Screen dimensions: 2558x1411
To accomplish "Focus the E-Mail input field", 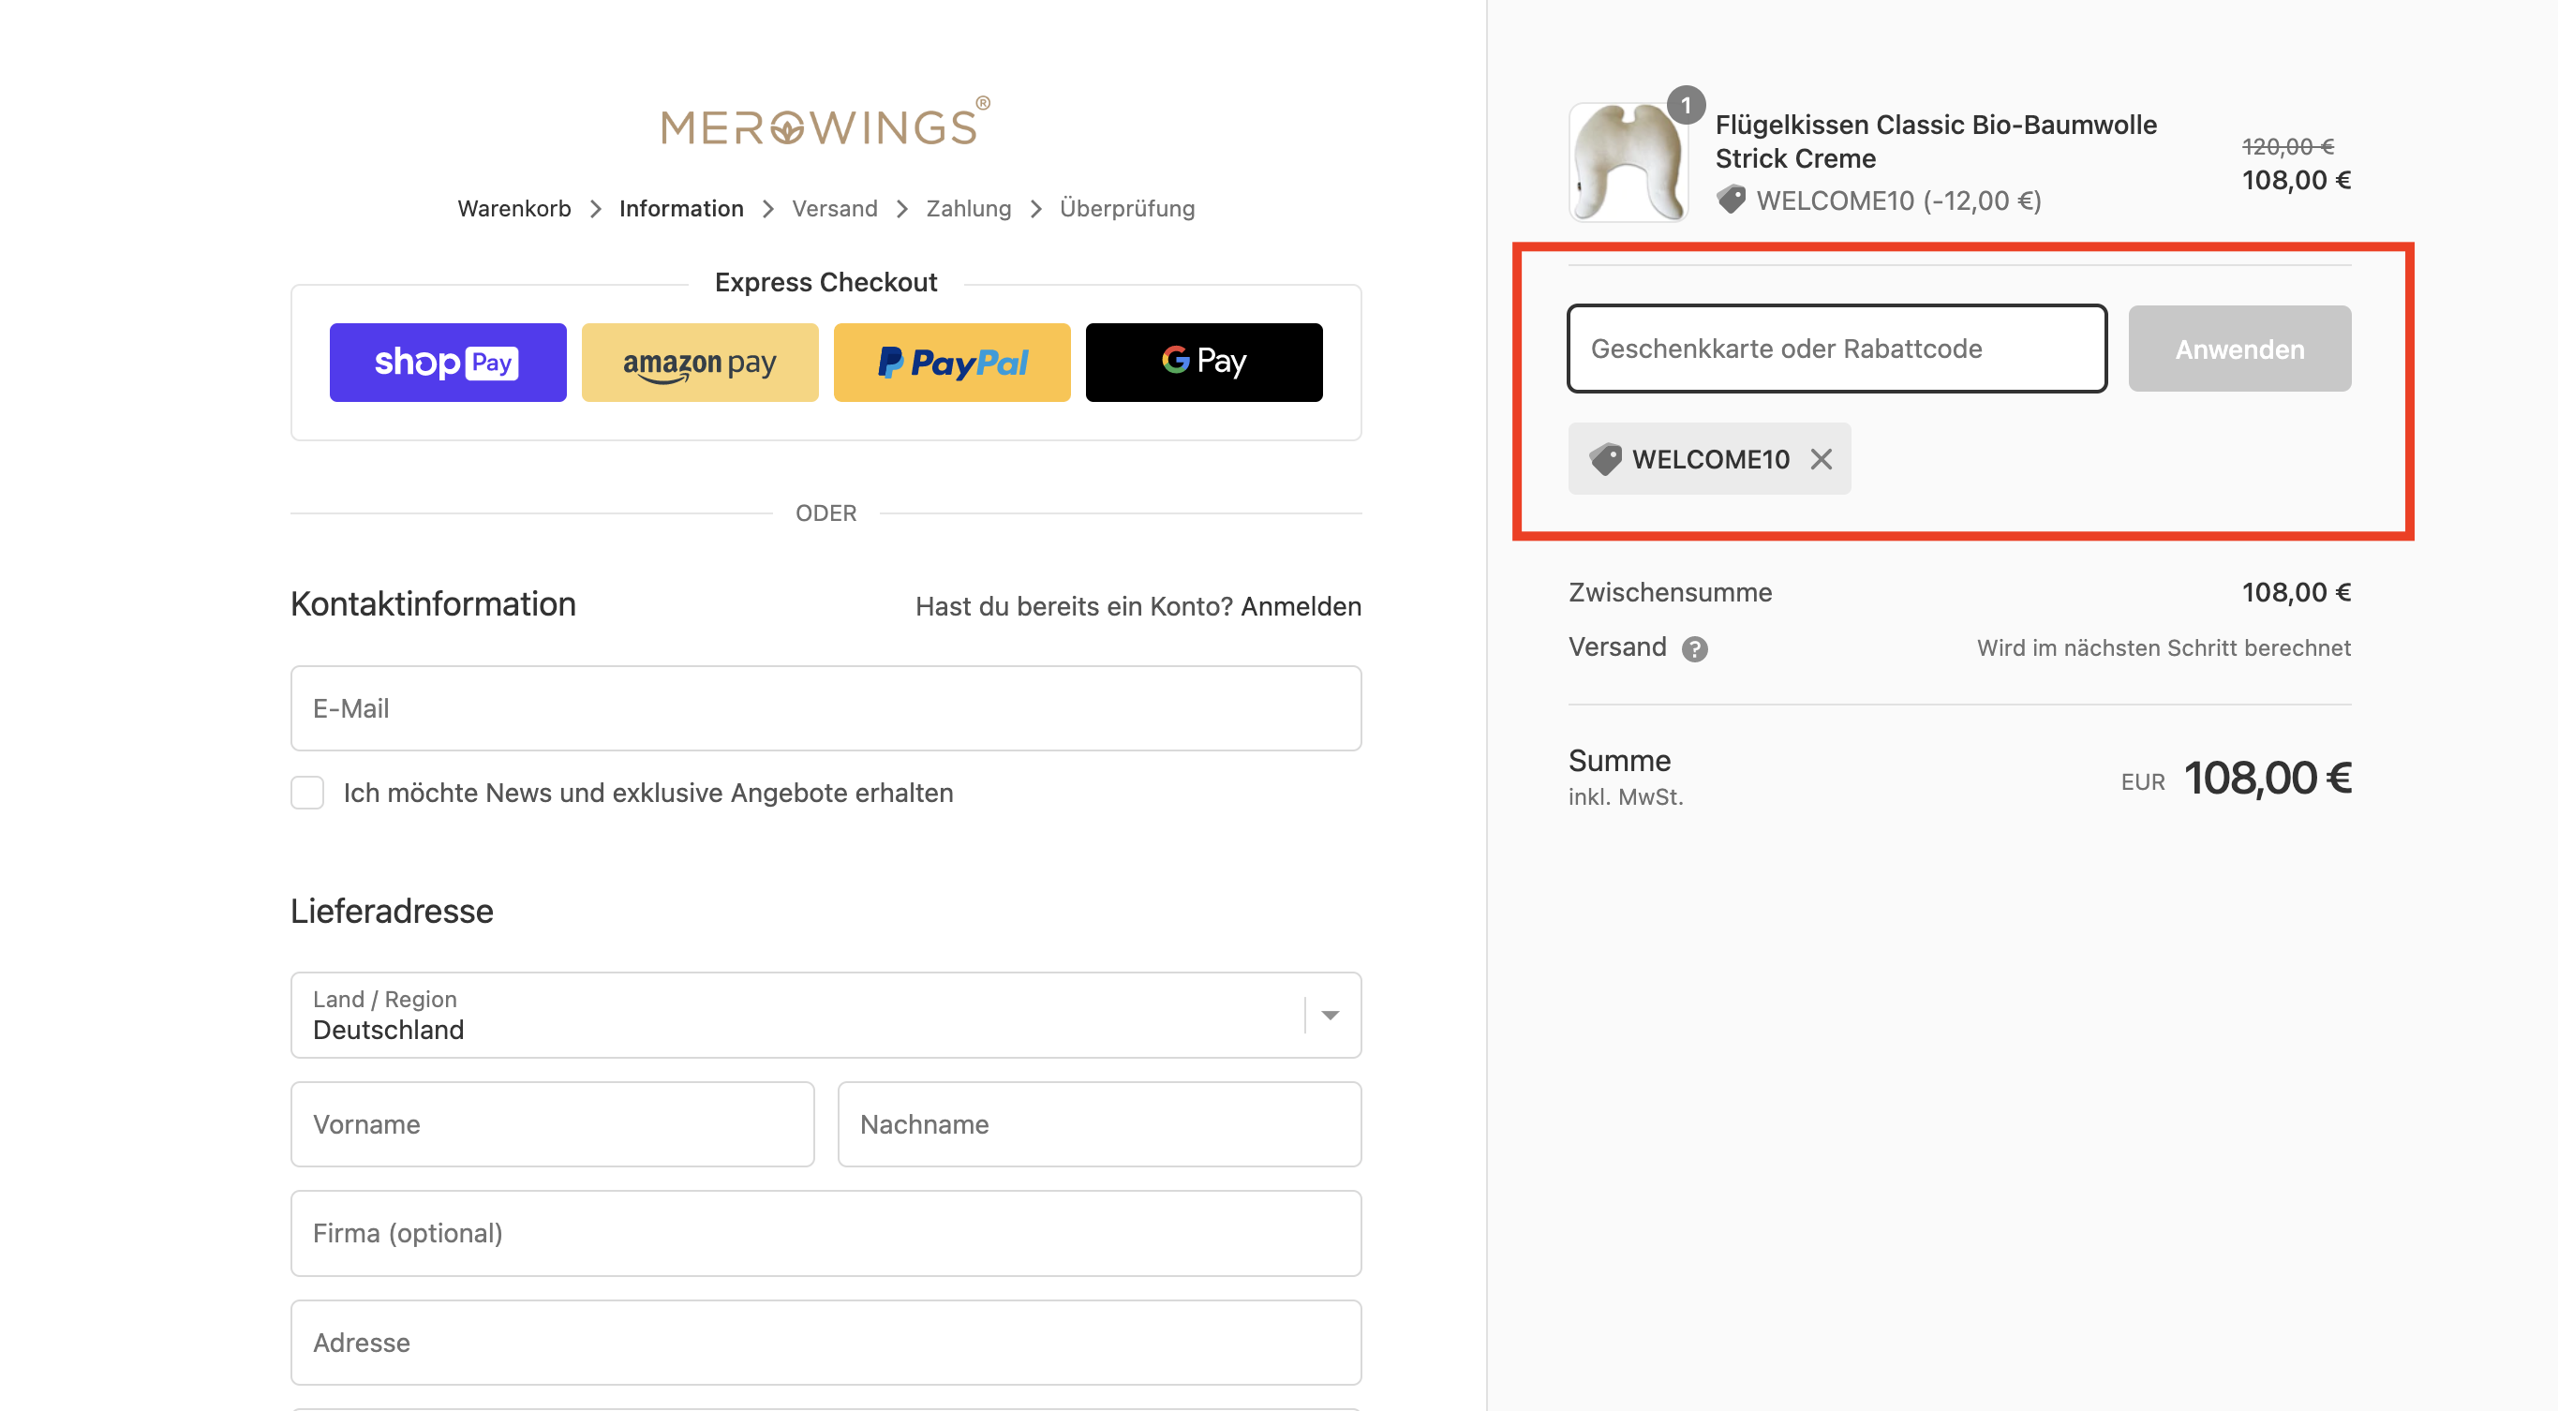I will (825, 708).
